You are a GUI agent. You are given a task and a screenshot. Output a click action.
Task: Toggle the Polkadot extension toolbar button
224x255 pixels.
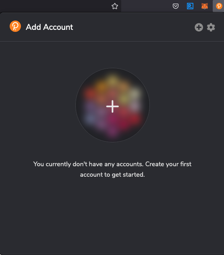[x=219, y=6]
